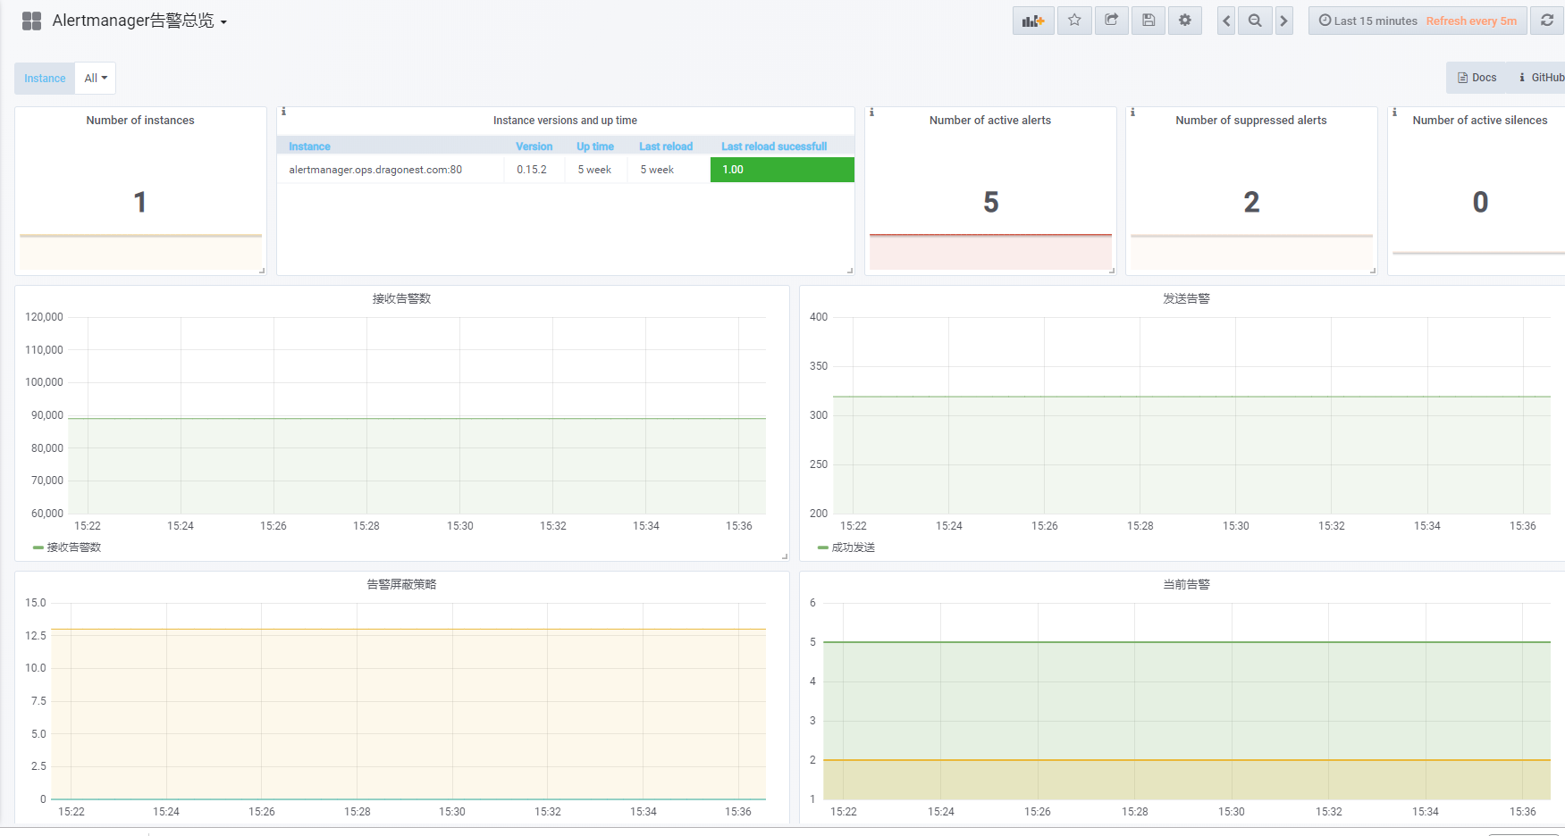Image resolution: width=1565 pixels, height=836 pixels.
Task: Click info icon on active alerts panel
Action: click(871, 113)
